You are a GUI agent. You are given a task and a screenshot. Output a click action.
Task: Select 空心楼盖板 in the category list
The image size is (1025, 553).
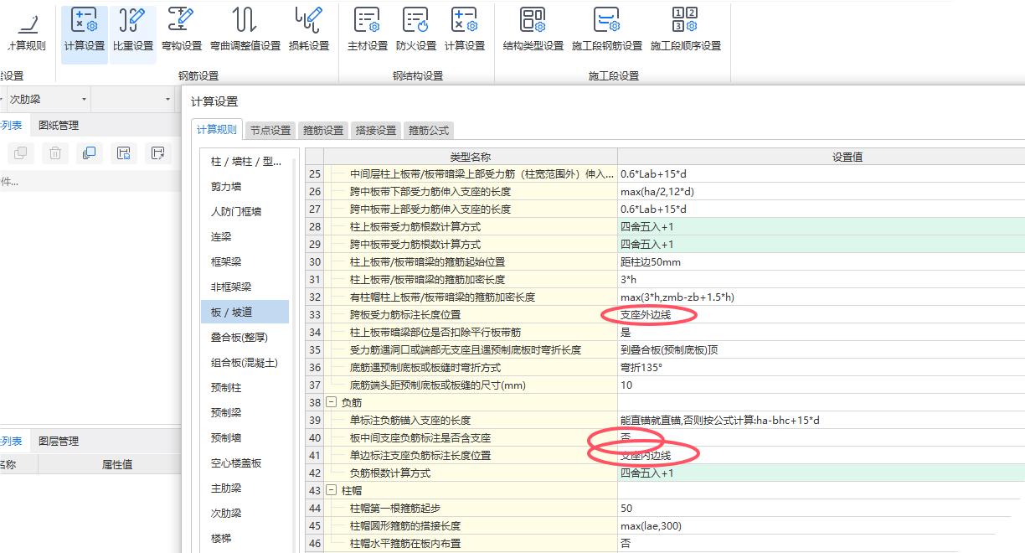click(x=245, y=463)
